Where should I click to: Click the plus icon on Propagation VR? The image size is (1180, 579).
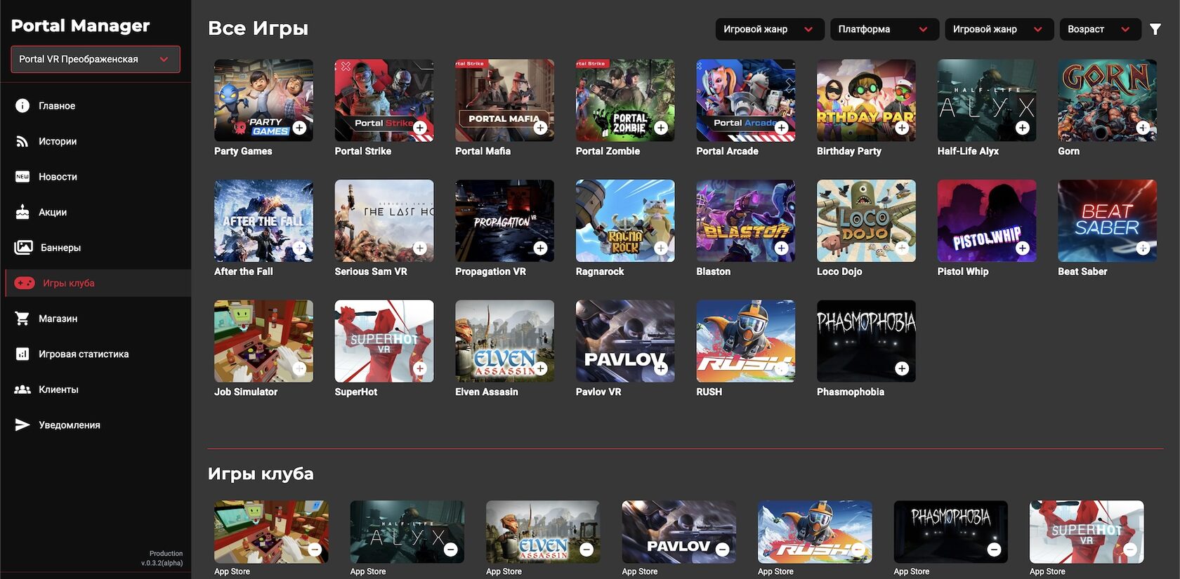[540, 248]
